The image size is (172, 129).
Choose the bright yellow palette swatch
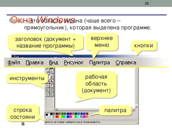pos(60,117)
